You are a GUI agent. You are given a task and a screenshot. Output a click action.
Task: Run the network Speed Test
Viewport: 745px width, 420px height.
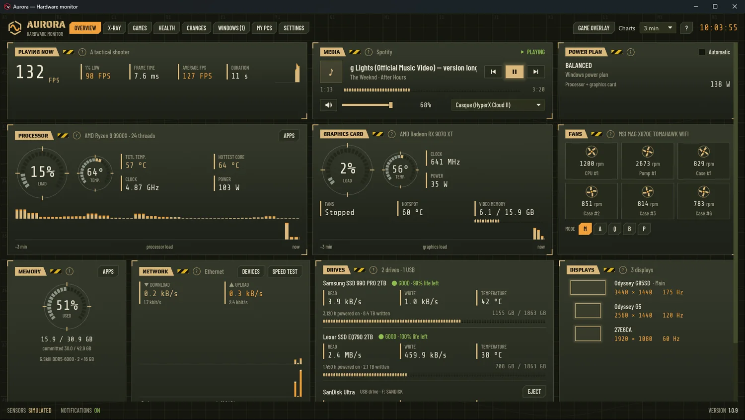click(285, 271)
